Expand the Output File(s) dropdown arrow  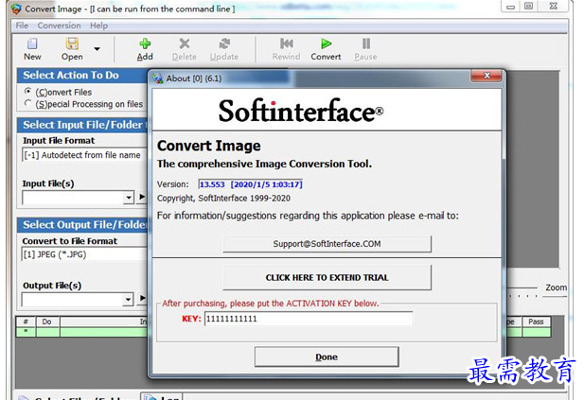coord(128,299)
